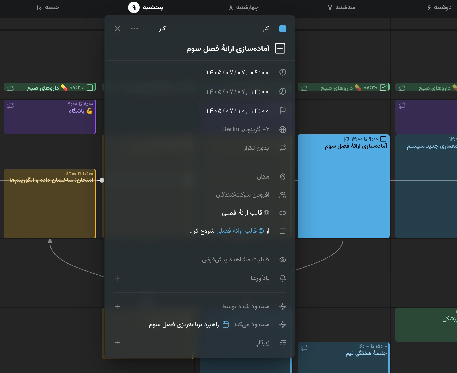Screen dimensions: 457x373
Task: Click the description lines icon
Action: [x=283, y=231]
